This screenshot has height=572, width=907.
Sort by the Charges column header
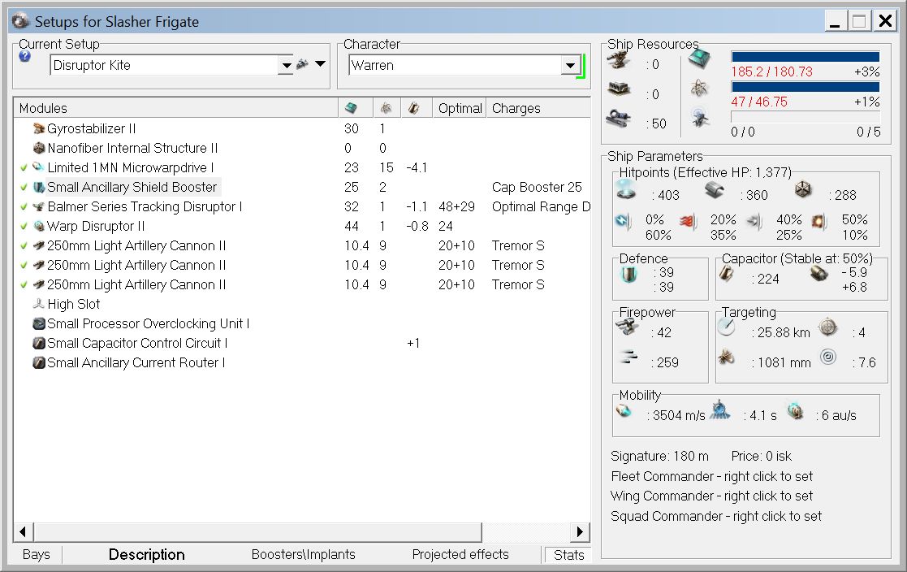pos(538,108)
